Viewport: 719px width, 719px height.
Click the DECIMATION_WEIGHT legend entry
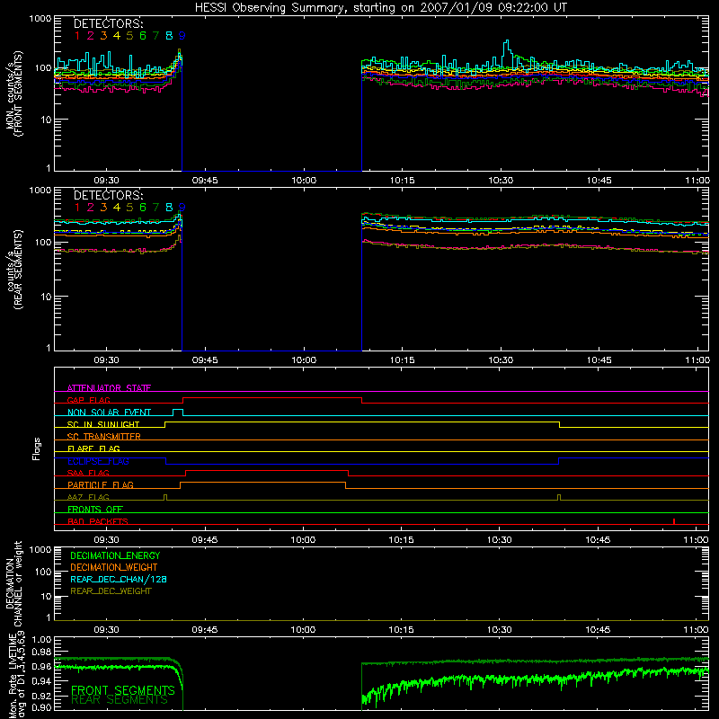tap(114, 567)
